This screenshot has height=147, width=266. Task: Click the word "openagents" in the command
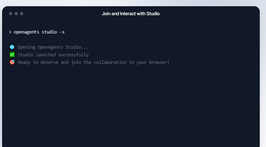click(26, 32)
